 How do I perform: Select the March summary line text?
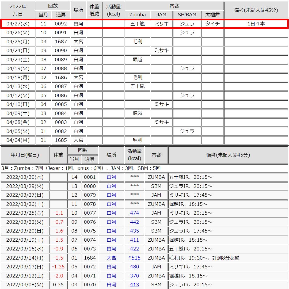(81, 168)
